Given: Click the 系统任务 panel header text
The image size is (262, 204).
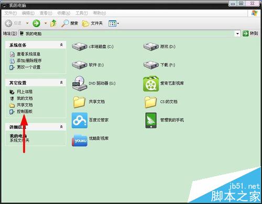Looking at the screenshot, I should coord(18,45).
